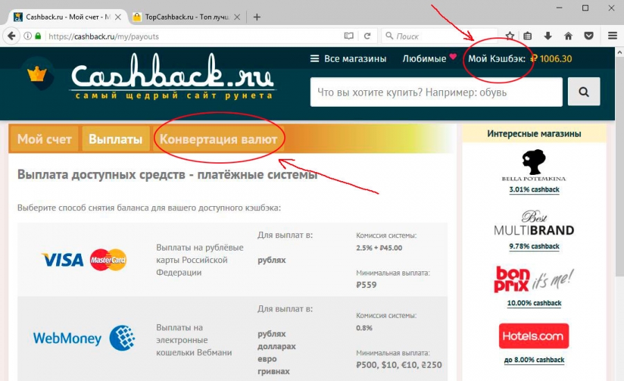The image size is (624, 381).
Task: Go to the browser home page icon
Action: click(569, 36)
